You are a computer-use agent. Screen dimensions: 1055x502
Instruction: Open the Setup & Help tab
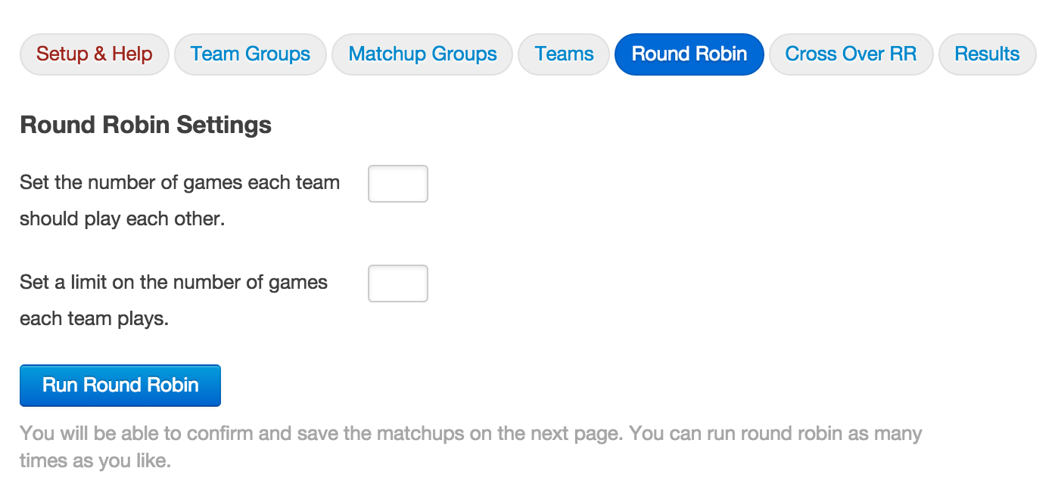click(x=95, y=54)
